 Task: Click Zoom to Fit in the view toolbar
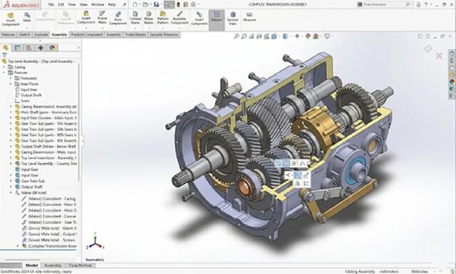pos(236,36)
